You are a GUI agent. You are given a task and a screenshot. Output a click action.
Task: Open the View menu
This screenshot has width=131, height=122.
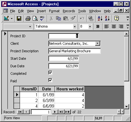[x=30, y=11]
